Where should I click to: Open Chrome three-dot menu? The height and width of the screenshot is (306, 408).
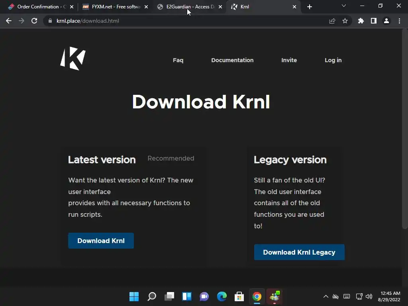(399, 21)
